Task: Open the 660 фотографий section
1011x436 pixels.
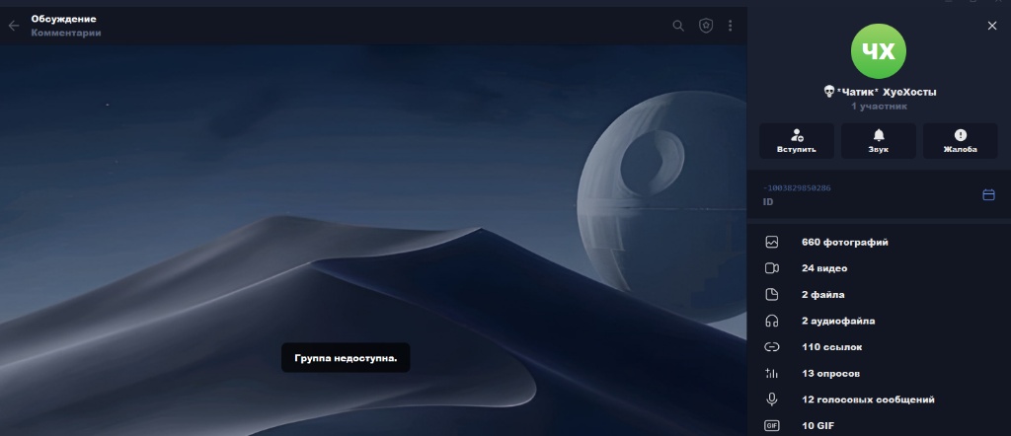Action: click(878, 242)
